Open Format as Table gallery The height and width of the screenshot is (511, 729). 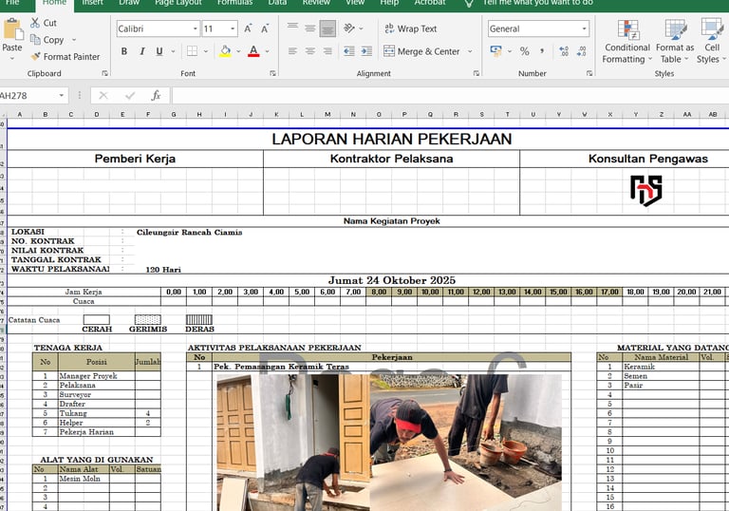675,42
